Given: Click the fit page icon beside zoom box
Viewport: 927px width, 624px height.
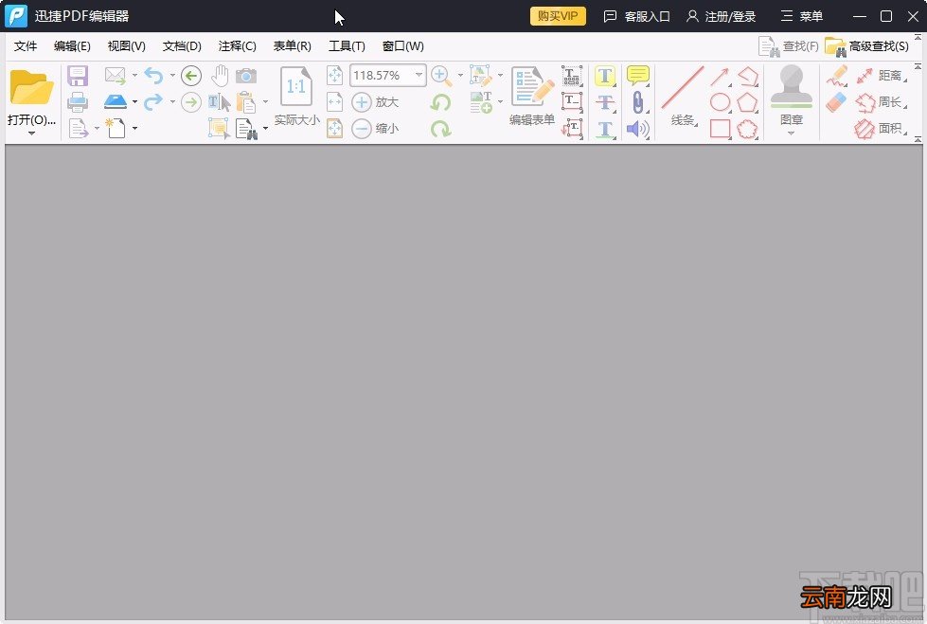Looking at the screenshot, I should point(334,76).
